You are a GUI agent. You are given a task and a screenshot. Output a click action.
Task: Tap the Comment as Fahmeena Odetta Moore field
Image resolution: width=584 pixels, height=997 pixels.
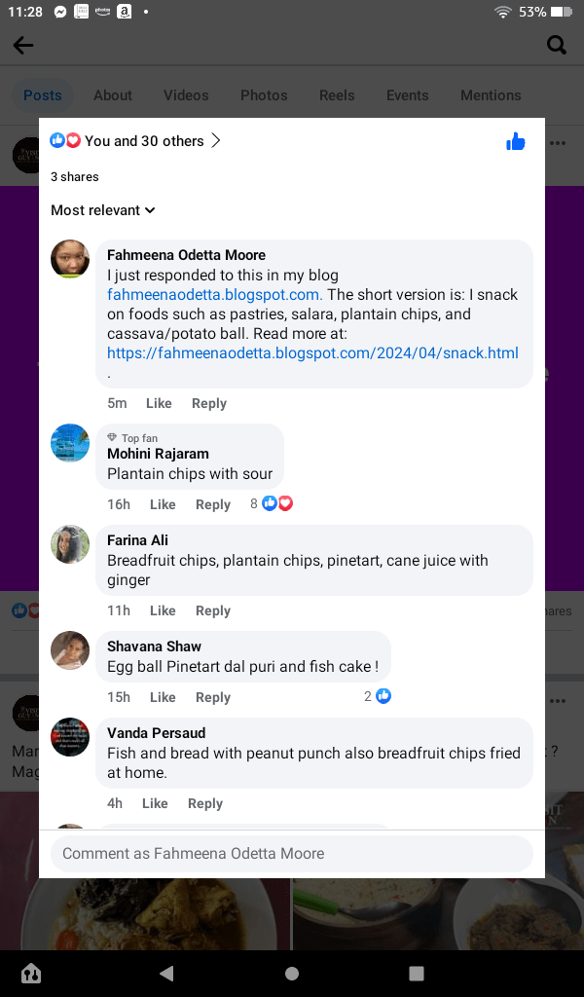[291, 854]
